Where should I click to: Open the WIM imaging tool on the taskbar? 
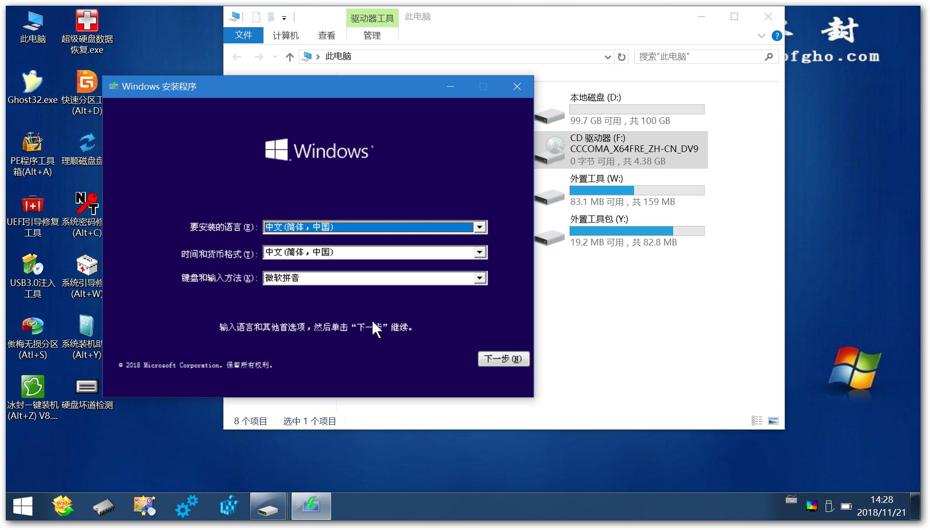(x=62, y=506)
